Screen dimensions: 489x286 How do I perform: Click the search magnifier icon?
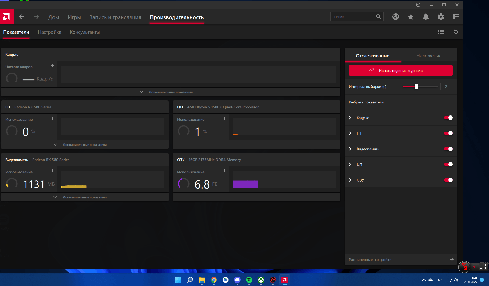[x=378, y=17]
